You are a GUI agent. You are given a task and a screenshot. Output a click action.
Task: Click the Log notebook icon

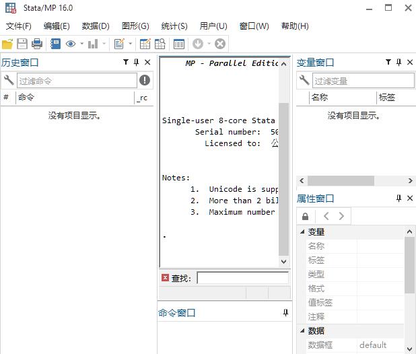point(55,44)
